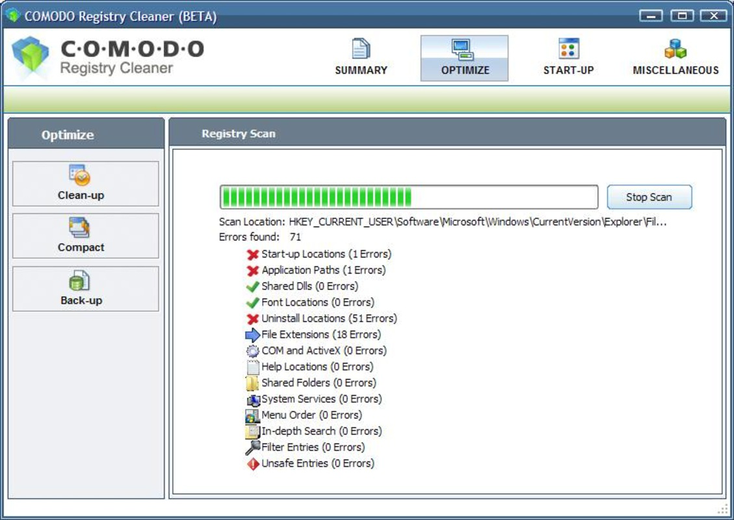Image resolution: width=734 pixels, height=520 pixels.
Task: Click red X beside Uninstall Locations
Action: pos(253,318)
